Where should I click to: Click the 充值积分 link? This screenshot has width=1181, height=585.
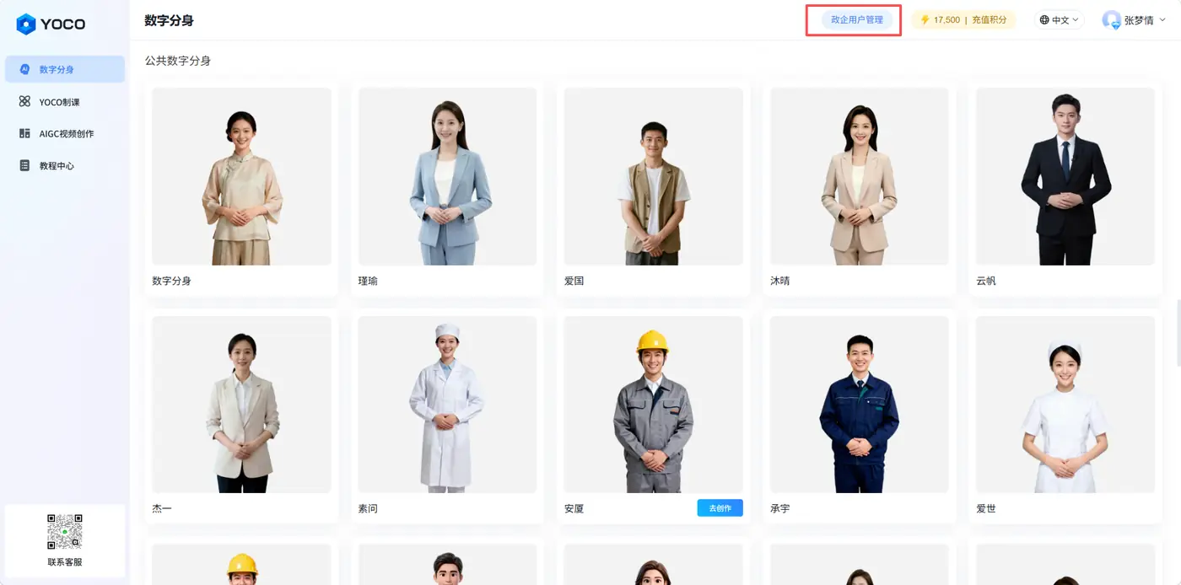pyautogui.click(x=989, y=19)
